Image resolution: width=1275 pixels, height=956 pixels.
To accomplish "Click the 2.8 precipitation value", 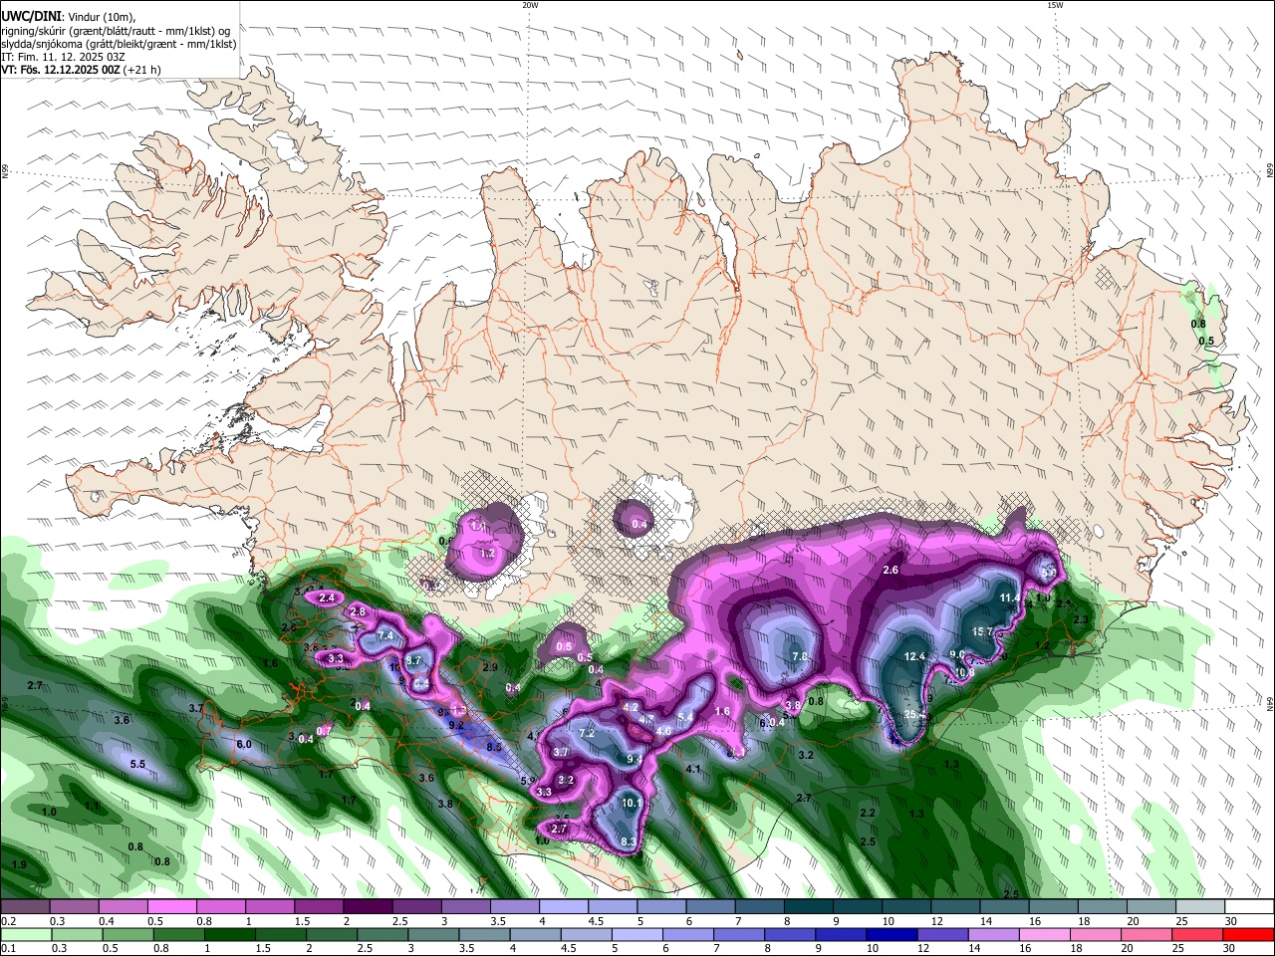I will point(359,610).
